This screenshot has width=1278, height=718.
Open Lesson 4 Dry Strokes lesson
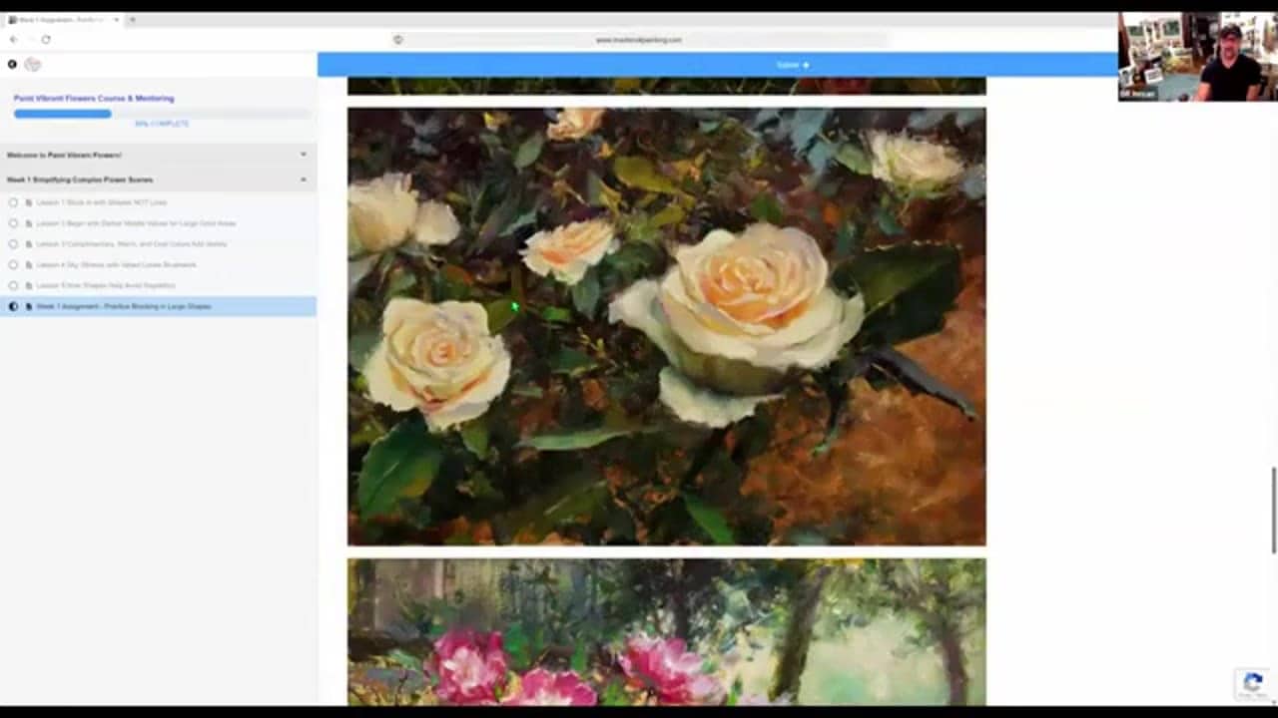116,265
